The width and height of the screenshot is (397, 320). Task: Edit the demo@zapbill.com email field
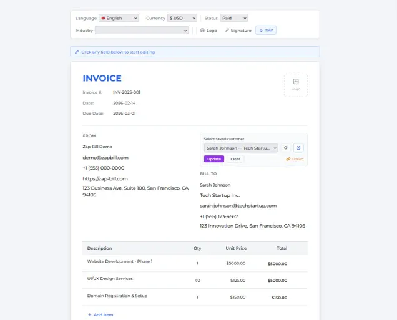pos(105,158)
